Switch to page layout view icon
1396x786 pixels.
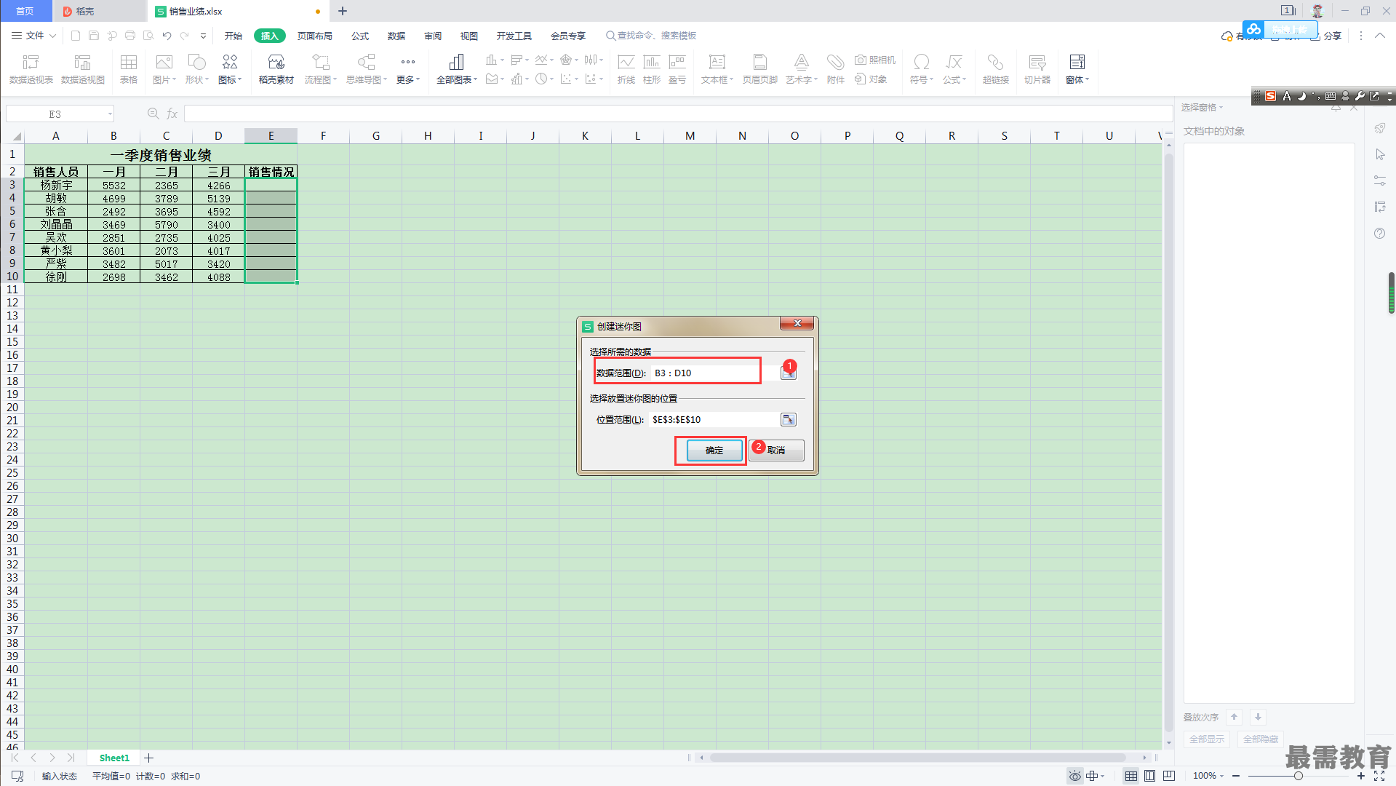click(1149, 776)
